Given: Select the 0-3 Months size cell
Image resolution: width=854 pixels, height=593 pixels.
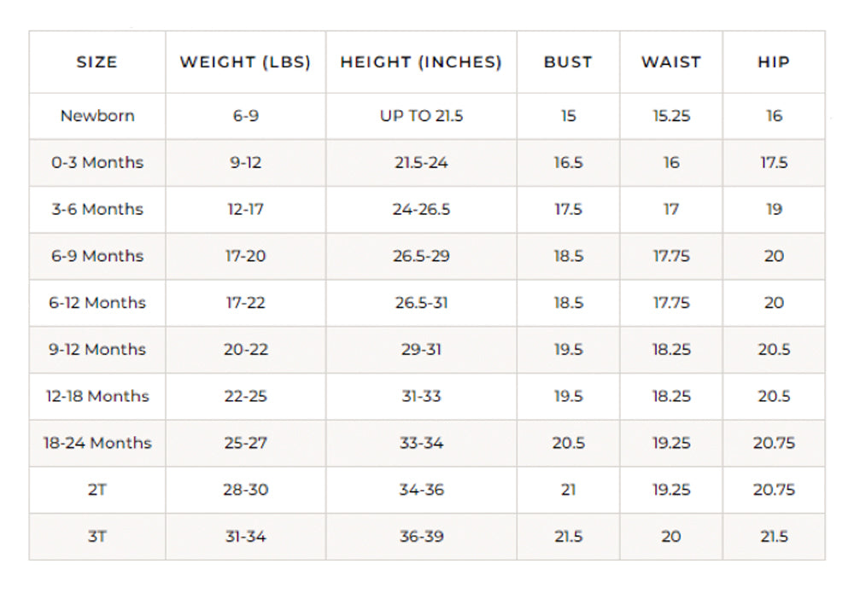Looking at the screenshot, I should pyautogui.click(x=97, y=162).
